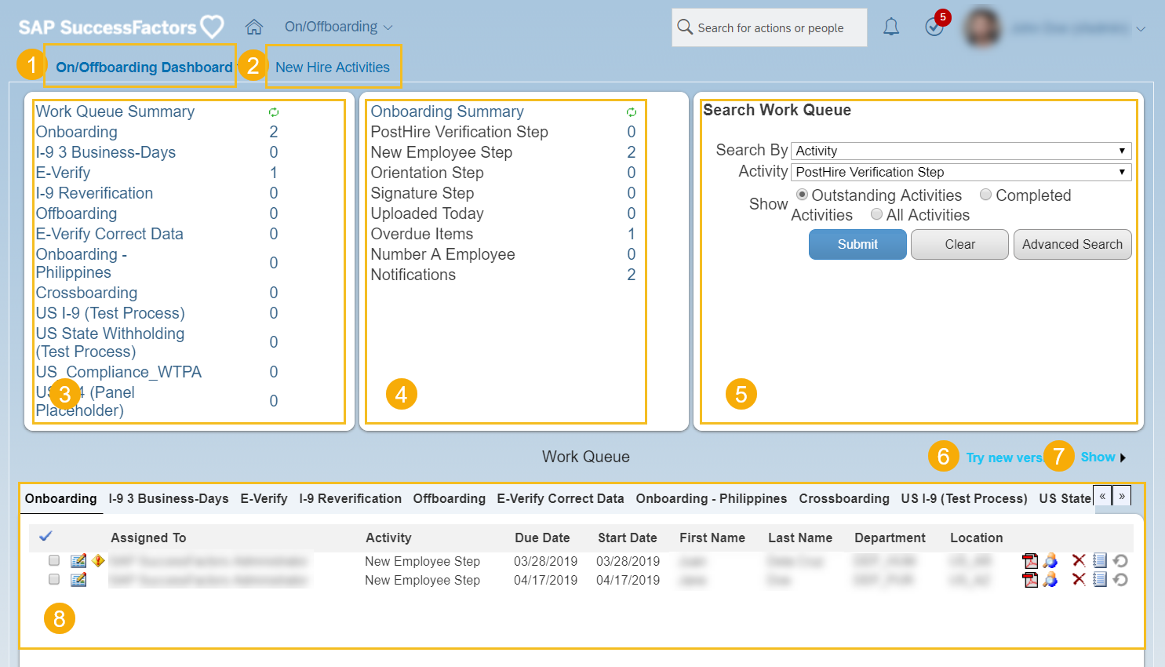Open the notes list icon in 04/17/2019 row

point(1100,579)
